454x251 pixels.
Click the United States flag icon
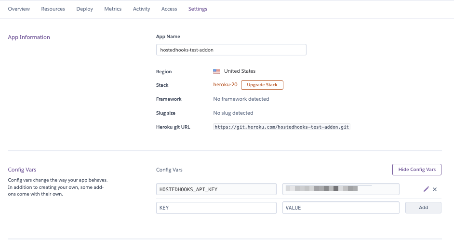point(216,71)
